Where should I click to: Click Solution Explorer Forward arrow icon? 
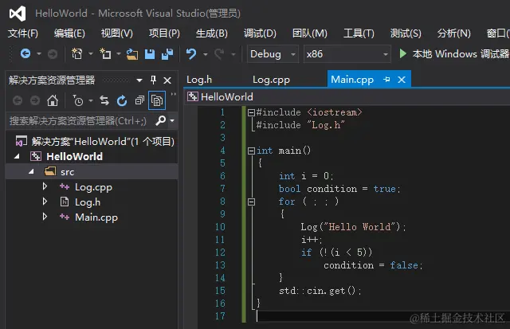point(35,101)
